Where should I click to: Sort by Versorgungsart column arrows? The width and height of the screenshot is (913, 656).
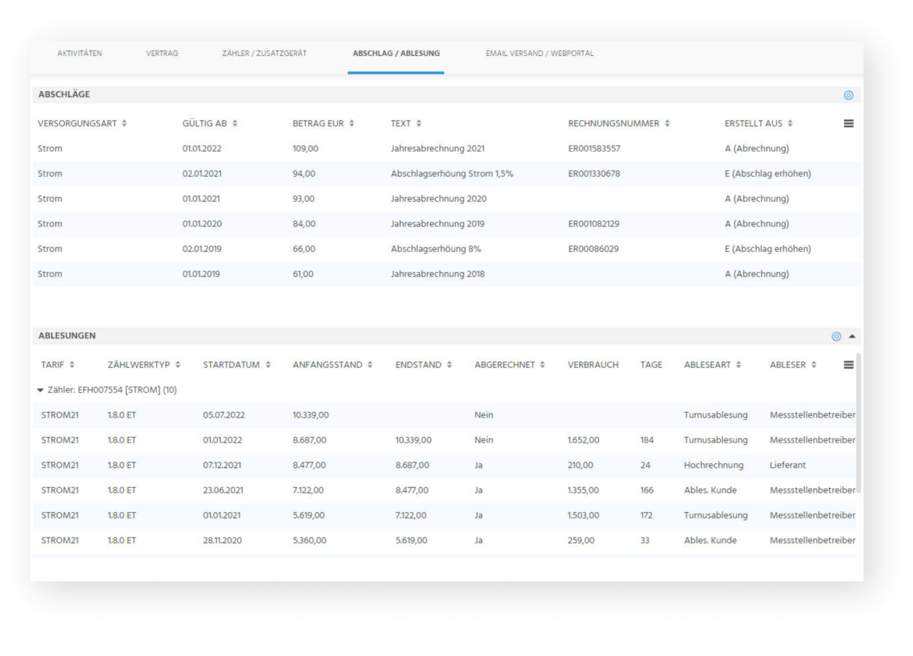tap(124, 124)
